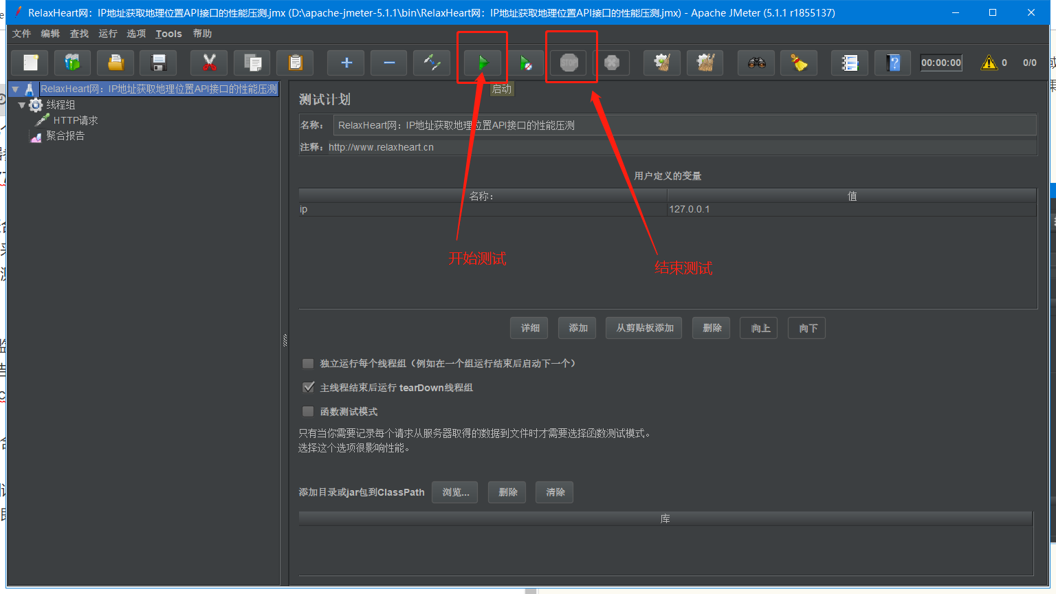This screenshot has width=1056, height=594.
Task: Collapse the 线程组 tree arrow
Action: 22,105
